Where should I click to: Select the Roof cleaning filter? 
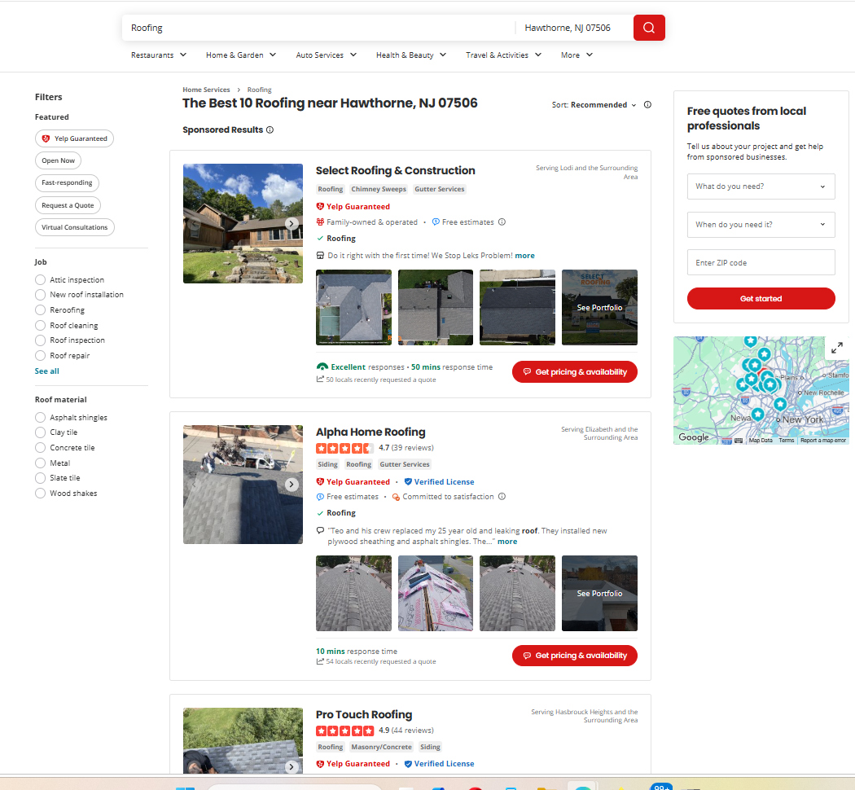pos(41,326)
